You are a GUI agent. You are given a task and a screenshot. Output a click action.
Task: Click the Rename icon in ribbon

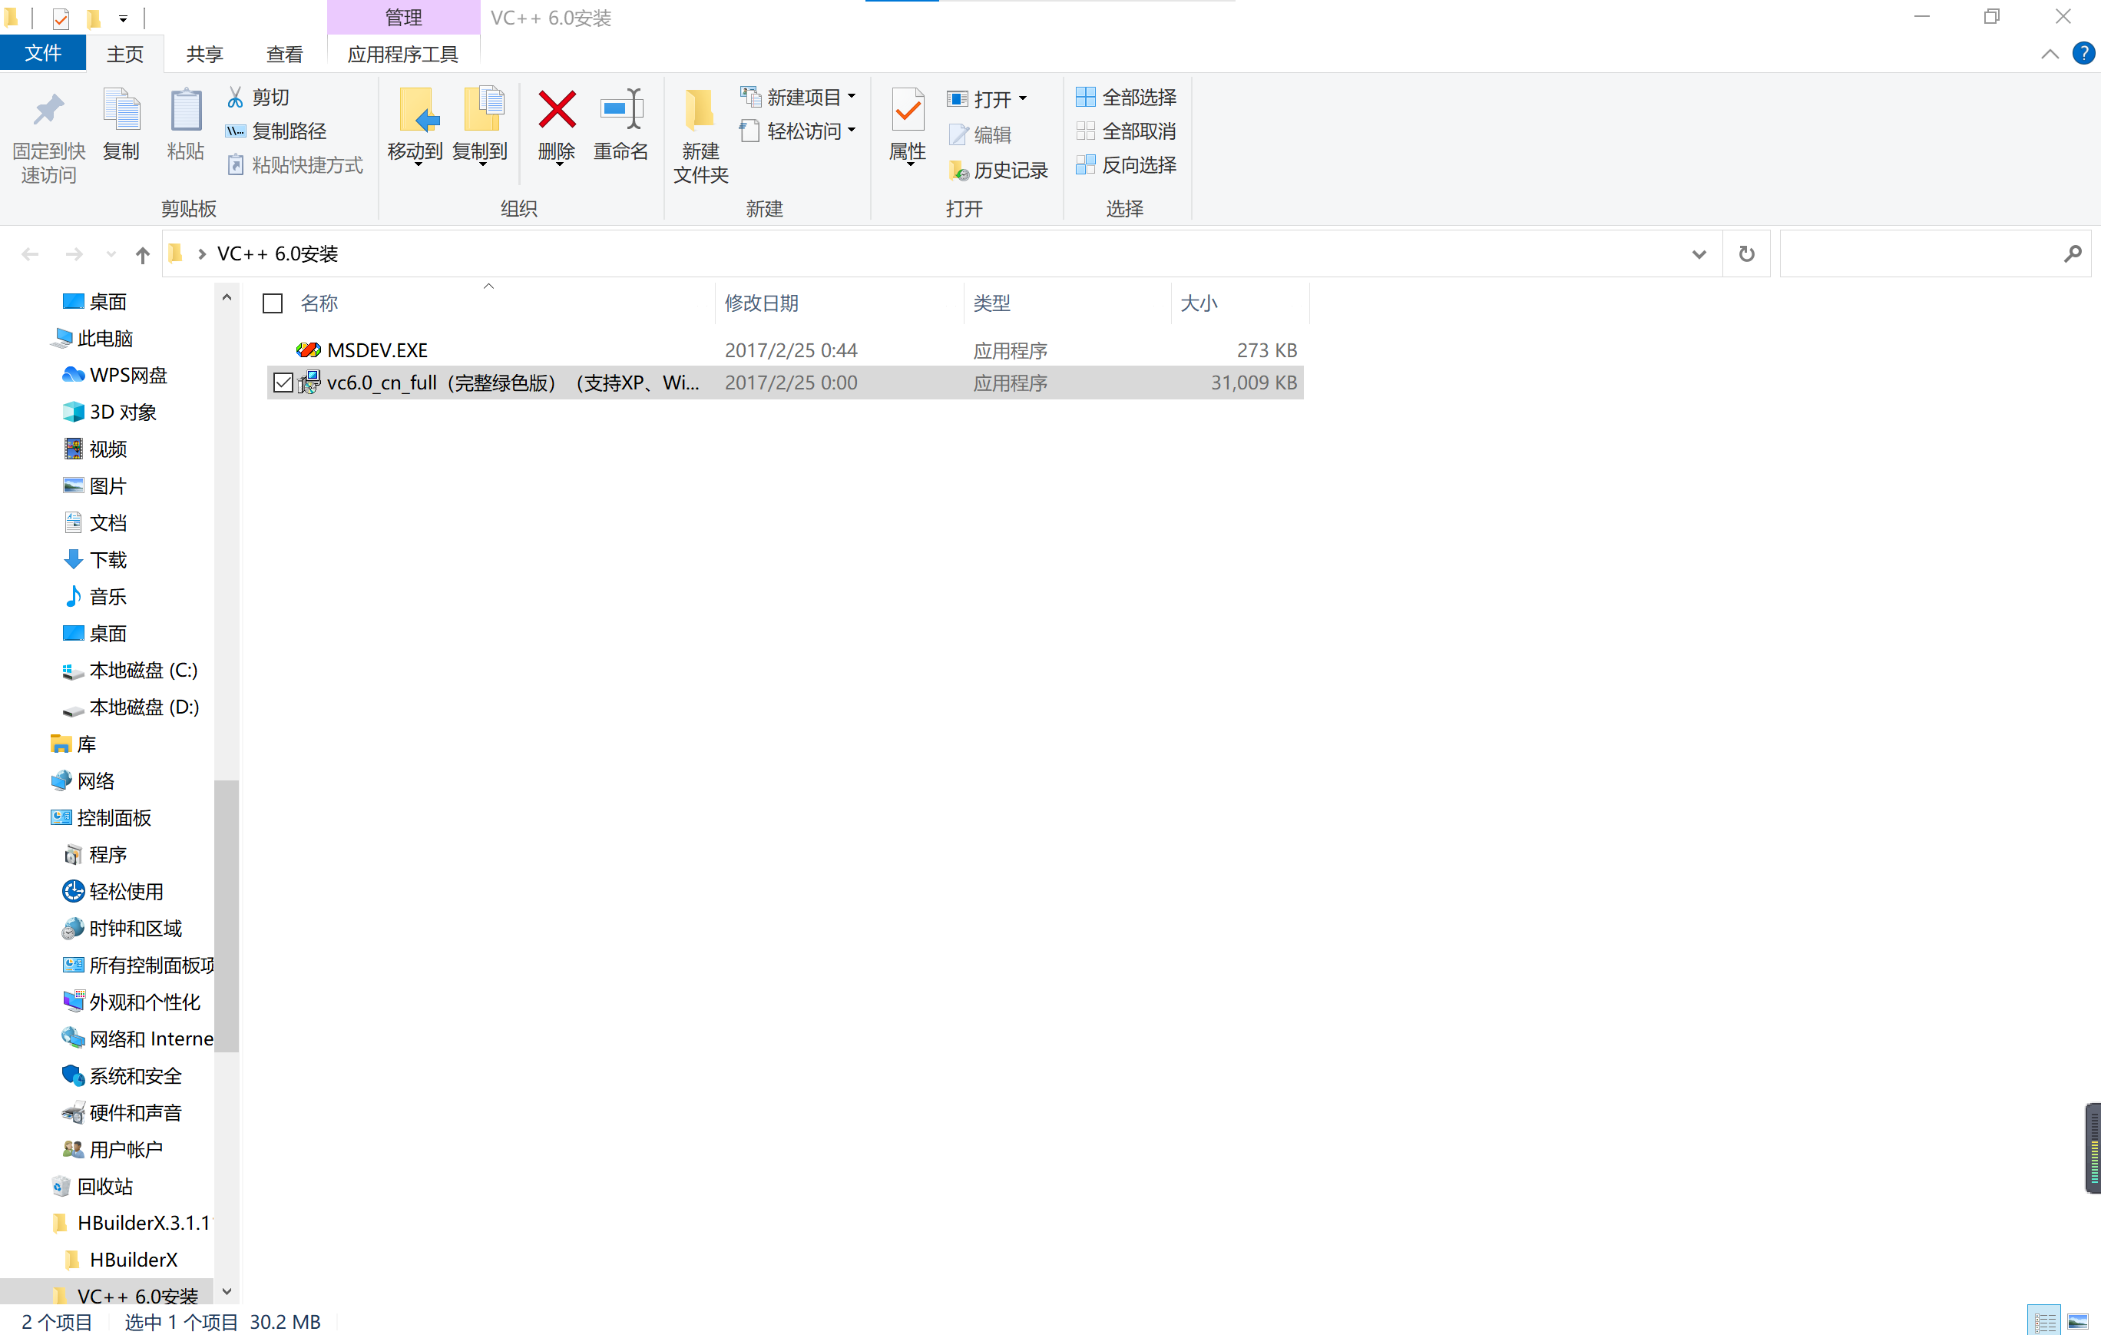[x=620, y=111]
